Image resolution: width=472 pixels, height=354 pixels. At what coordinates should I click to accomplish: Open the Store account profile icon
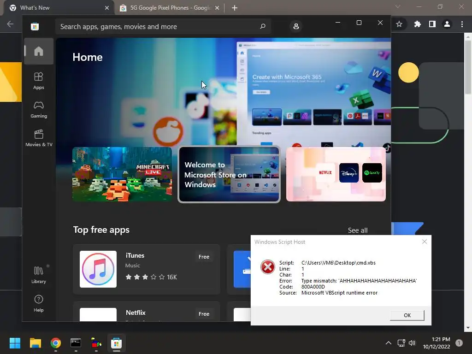(x=296, y=26)
